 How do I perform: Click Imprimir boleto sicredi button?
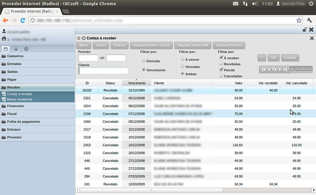pyautogui.click(x=151, y=45)
